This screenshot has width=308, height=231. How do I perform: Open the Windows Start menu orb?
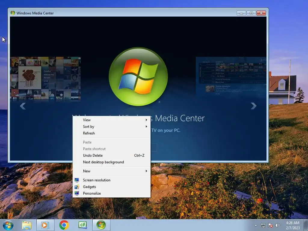(x=8, y=225)
